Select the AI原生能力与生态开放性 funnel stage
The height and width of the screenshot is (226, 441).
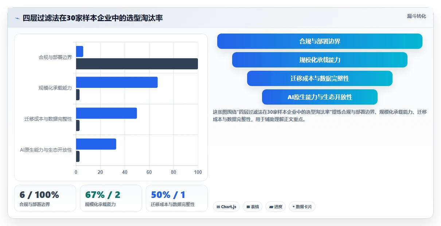point(320,97)
